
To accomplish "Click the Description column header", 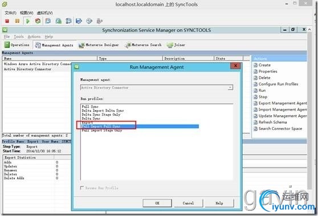I will click(188, 58).
